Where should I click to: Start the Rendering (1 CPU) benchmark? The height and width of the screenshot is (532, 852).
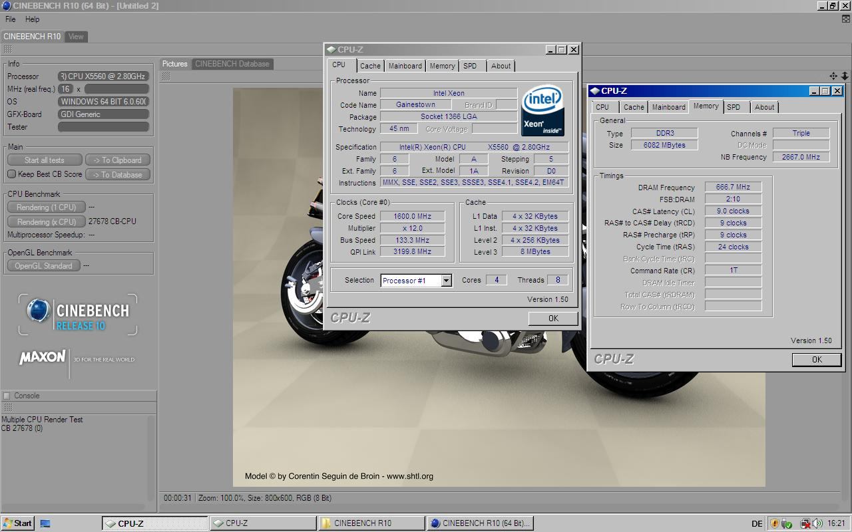point(47,207)
